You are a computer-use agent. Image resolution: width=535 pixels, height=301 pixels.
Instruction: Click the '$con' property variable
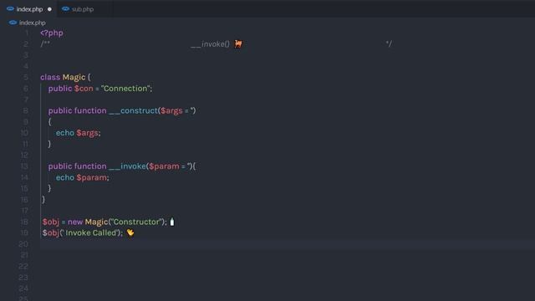click(x=84, y=89)
